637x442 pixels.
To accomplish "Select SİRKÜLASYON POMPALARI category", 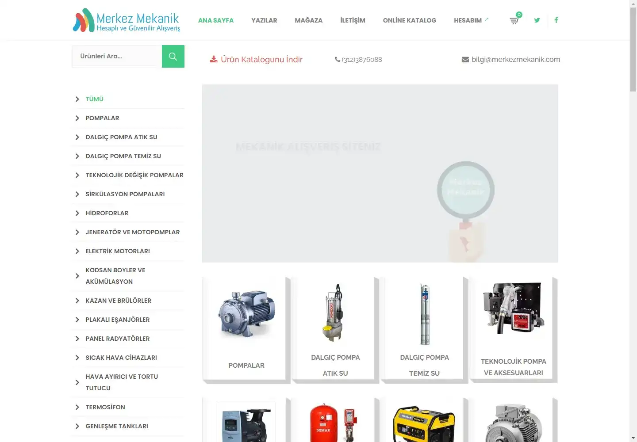I will click(x=125, y=194).
